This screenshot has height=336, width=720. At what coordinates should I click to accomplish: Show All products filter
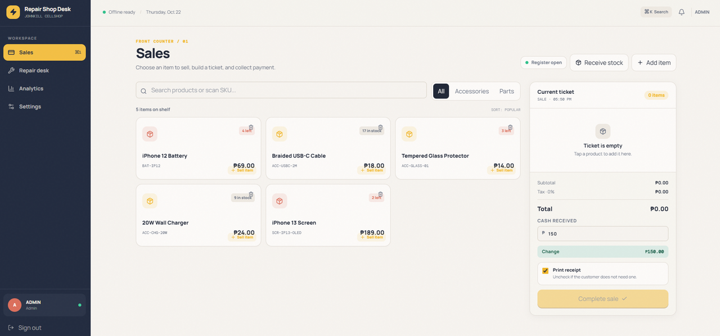tap(441, 91)
